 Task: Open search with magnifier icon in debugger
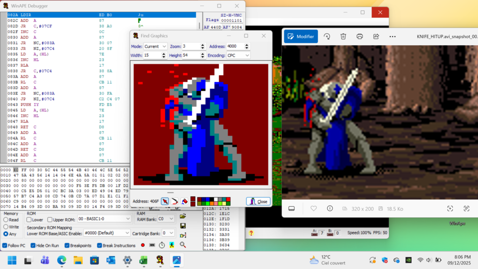183,245
